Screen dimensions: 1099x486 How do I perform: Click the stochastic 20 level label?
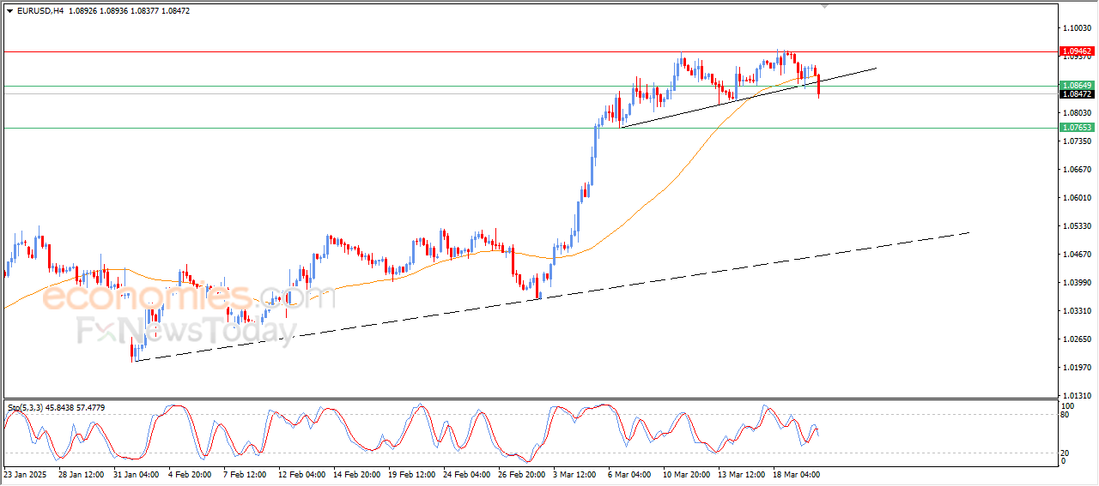[x=1066, y=452]
